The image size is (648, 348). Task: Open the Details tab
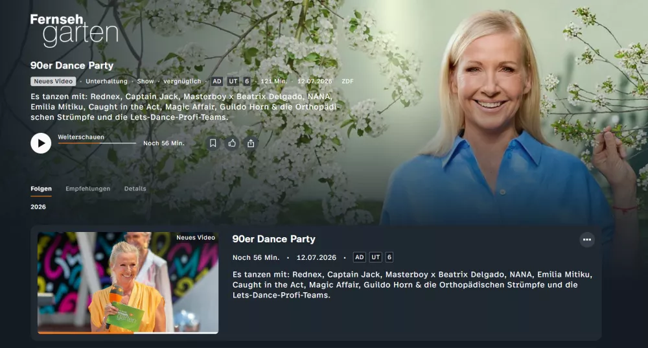click(135, 189)
